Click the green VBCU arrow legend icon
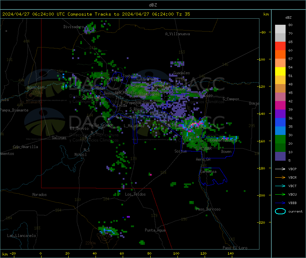This screenshot has width=306, height=258. point(280,194)
